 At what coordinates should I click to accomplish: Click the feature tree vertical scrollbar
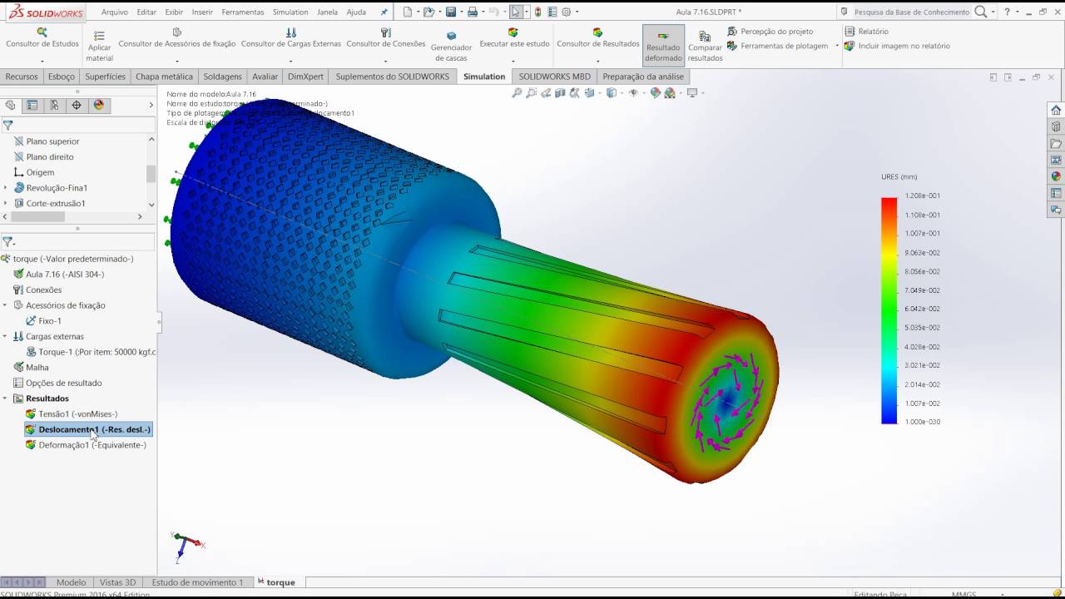click(x=151, y=173)
